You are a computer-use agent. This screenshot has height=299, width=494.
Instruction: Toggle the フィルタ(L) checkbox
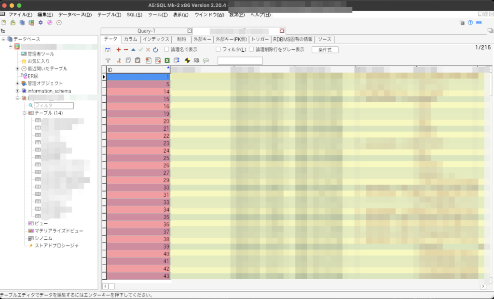click(x=219, y=50)
